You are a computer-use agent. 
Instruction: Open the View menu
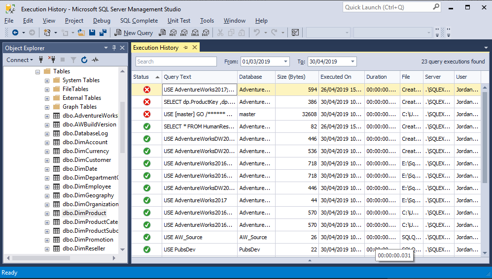49,21
